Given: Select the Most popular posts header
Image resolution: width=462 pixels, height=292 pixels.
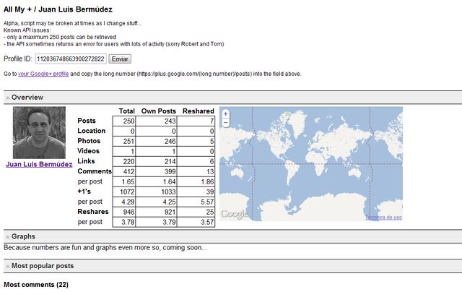Looking at the screenshot, I should [x=232, y=266].
